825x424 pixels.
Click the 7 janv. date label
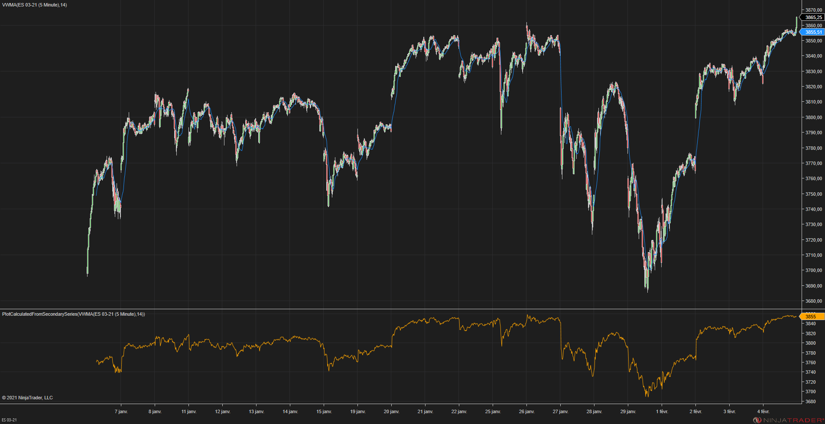pos(121,411)
